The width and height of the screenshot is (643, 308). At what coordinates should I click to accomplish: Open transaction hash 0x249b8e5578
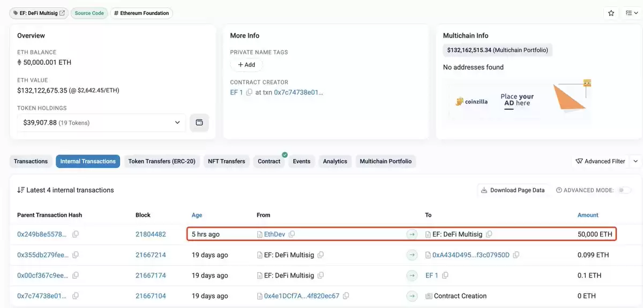[x=42, y=234]
